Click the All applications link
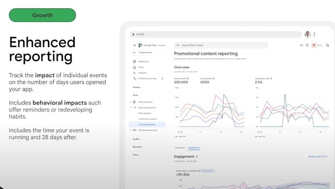Screen dimensions: 335x189 pyautogui.click(x=145, y=52)
